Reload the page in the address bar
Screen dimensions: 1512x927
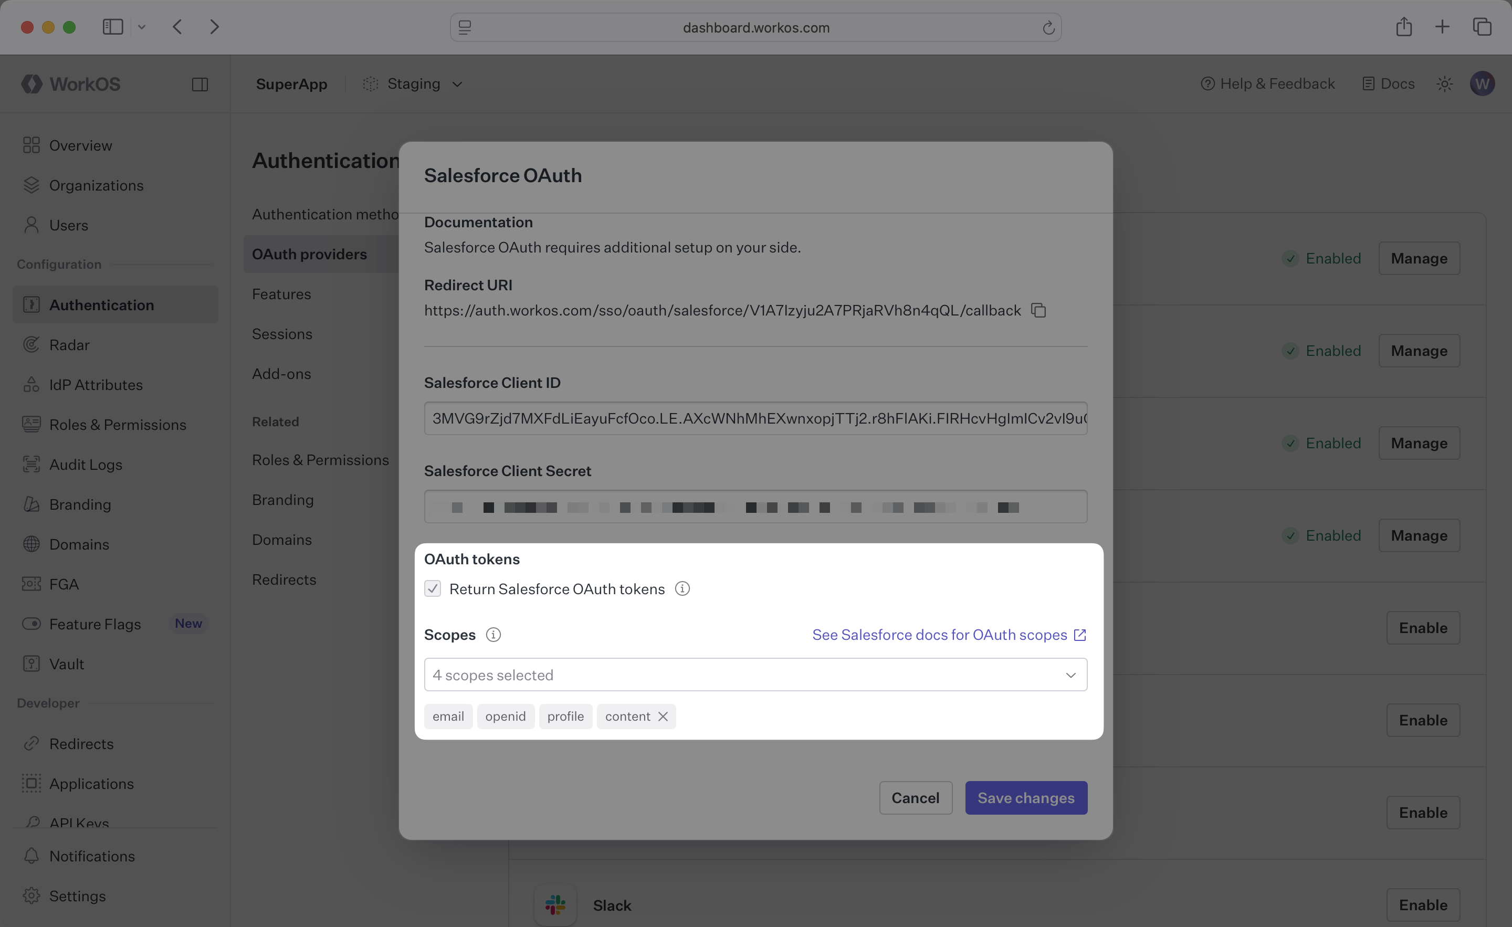coord(1048,28)
